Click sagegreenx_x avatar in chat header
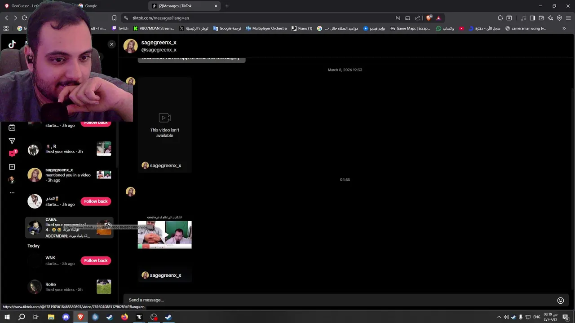575x323 pixels. [x=131, y=46]
